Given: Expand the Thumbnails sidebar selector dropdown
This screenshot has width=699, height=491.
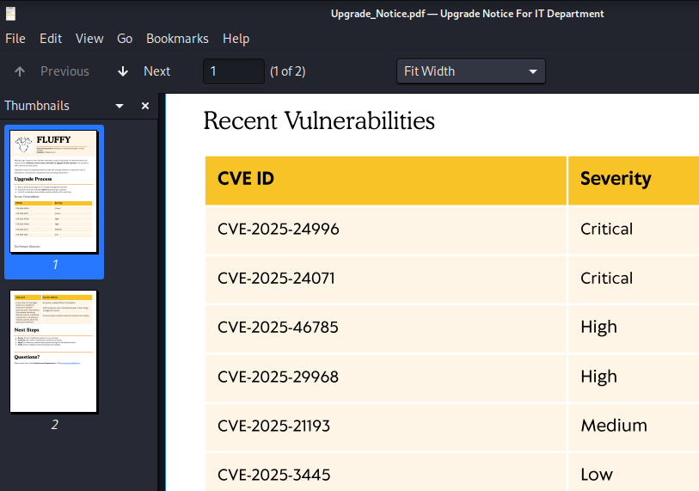Looking at the screenshot, I should (120, 106).
